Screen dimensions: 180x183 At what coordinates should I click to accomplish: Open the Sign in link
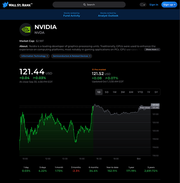click(154, 5)
